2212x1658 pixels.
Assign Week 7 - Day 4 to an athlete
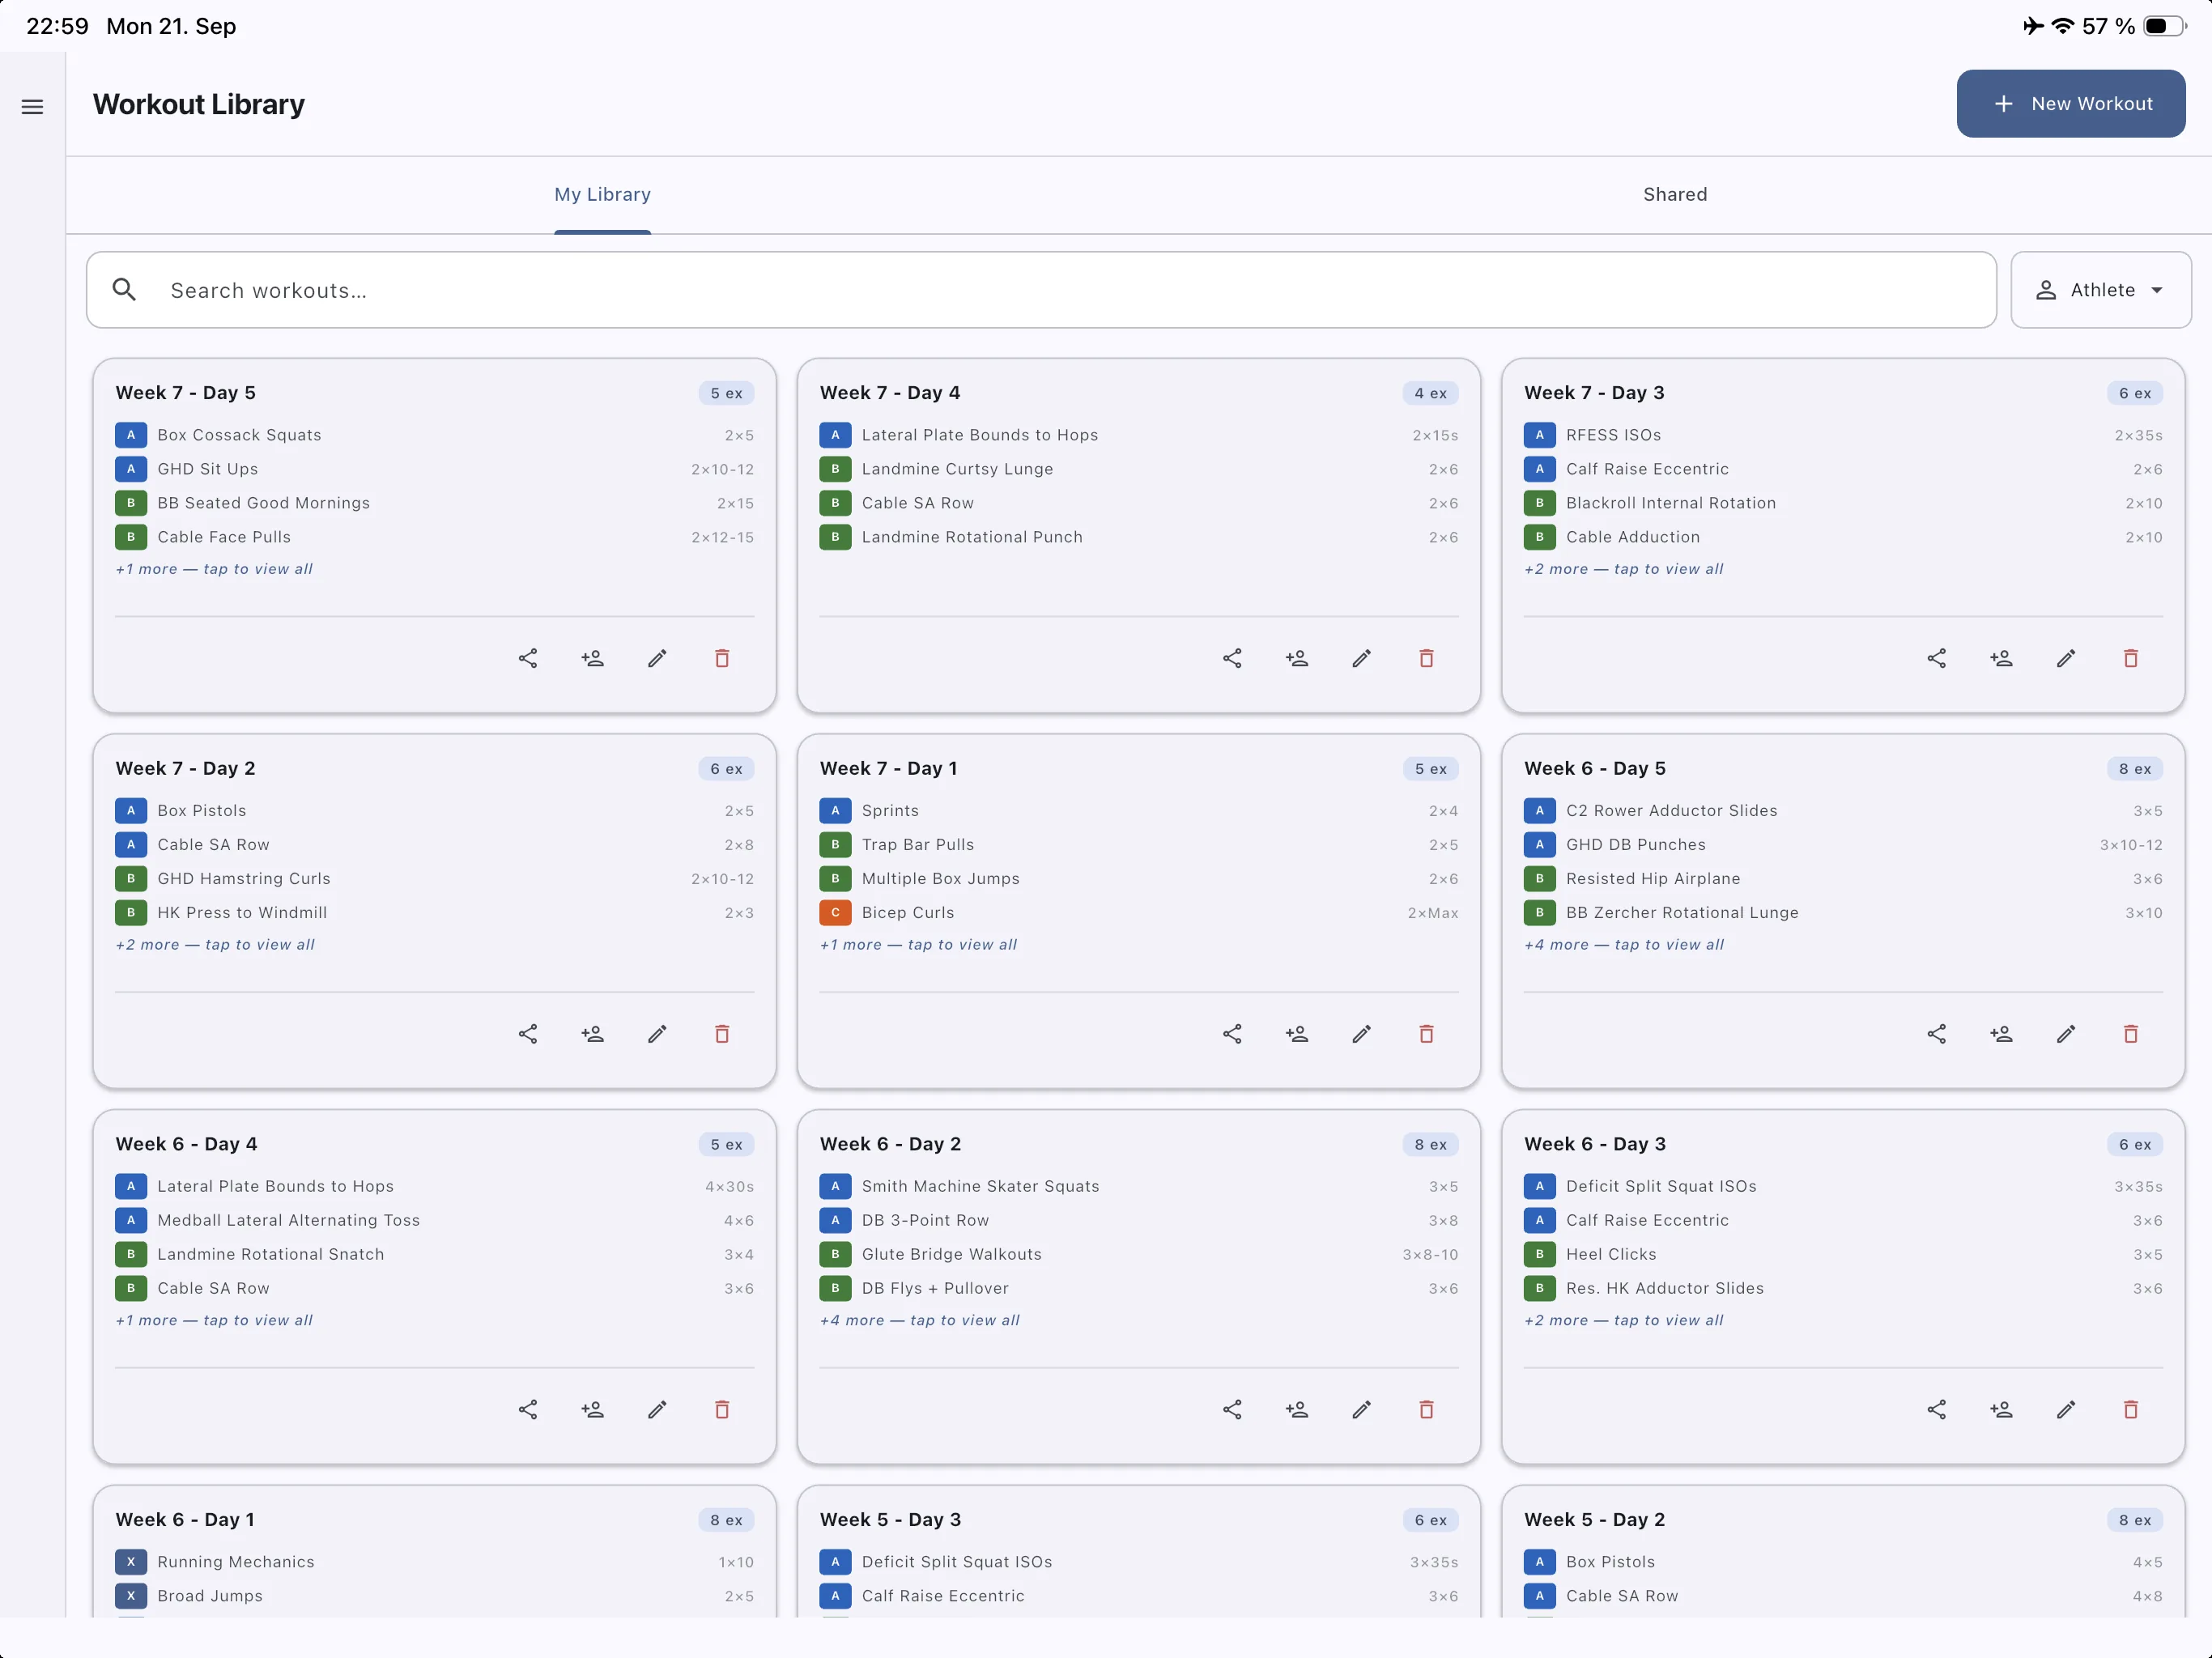[x=1297, y=658]
